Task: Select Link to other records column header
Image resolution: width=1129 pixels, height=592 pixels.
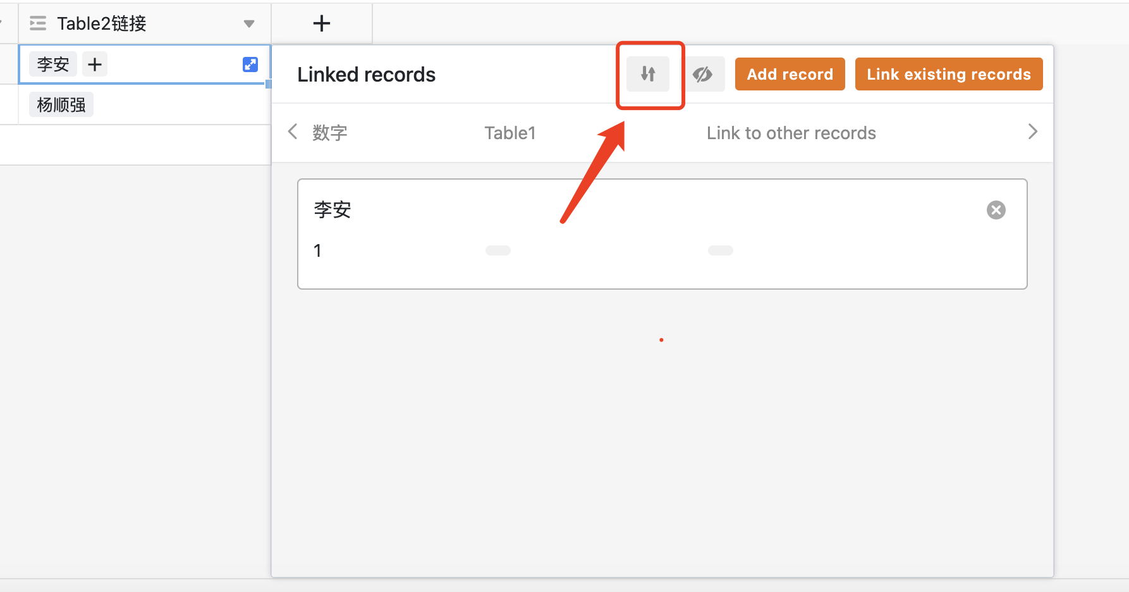Action: click(791, 133)
